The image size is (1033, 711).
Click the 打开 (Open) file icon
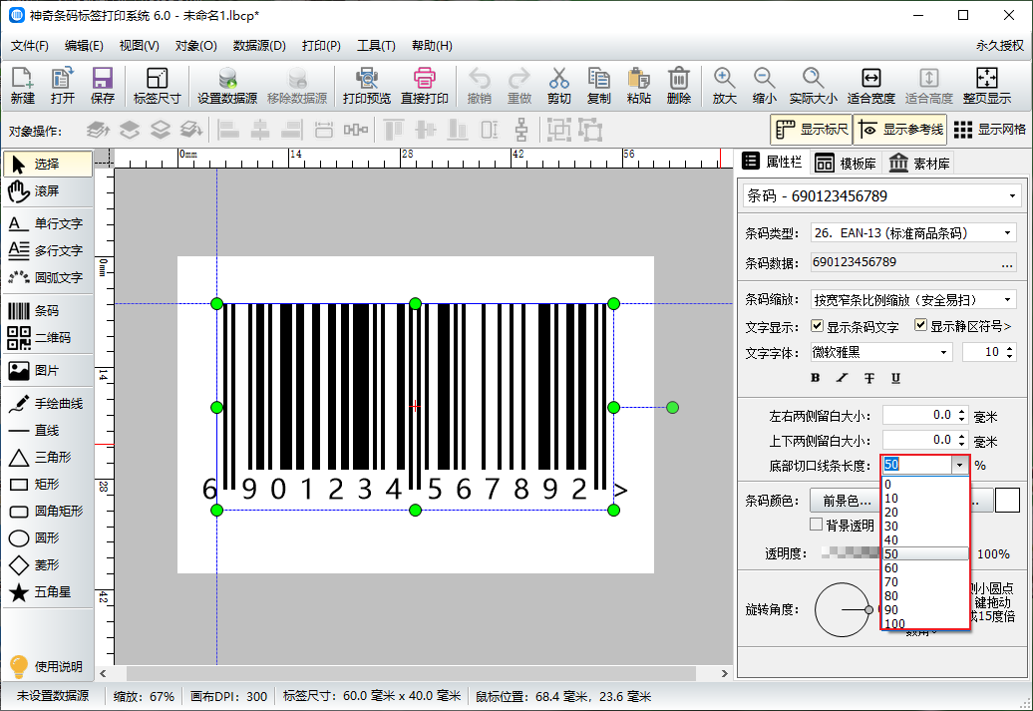[x=63, y=86]
